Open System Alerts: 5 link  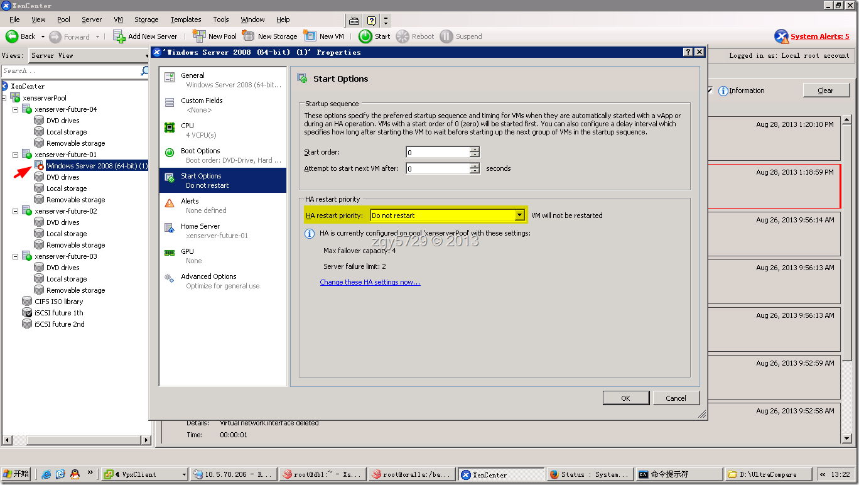pyautogui.click(x=819, y=36)
